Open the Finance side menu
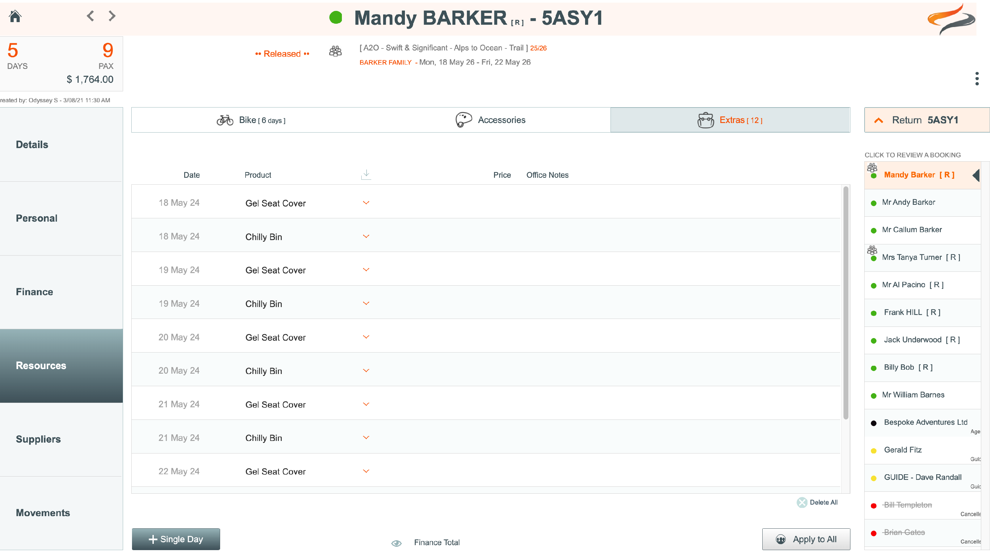 [x=35, y=292]
